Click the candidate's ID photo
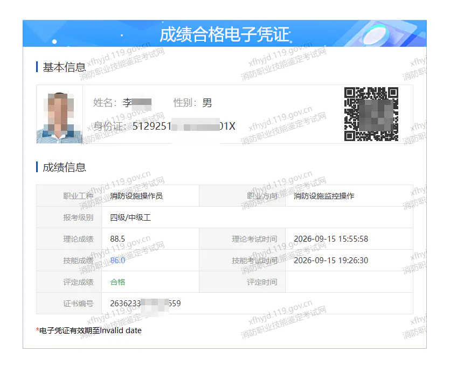The height and width of the screenshot is (366, 464). pyautogui.click(x=59, y=115)
